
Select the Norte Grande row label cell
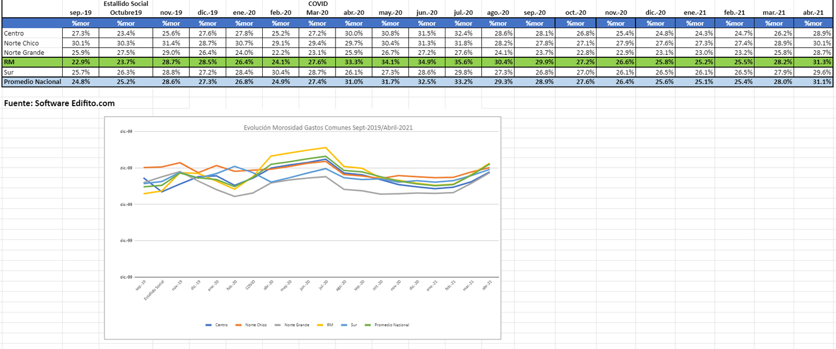[x=32, y=52]
